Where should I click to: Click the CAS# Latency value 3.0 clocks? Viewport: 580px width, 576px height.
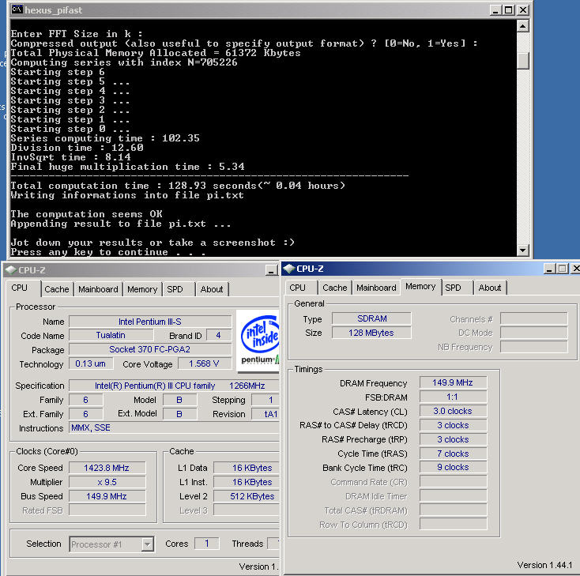pyautogui.click(x=453, y=411)
